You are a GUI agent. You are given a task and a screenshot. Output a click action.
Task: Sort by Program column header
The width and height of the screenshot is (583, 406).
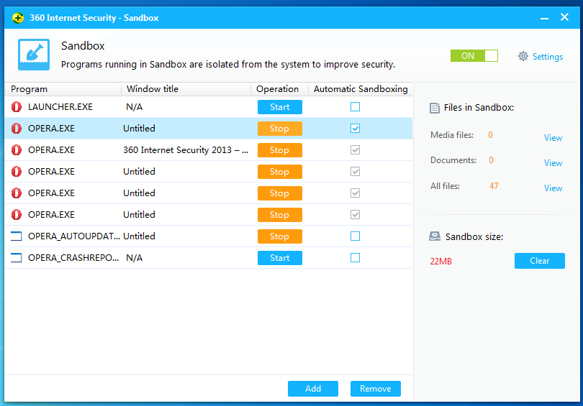(63, 89)
